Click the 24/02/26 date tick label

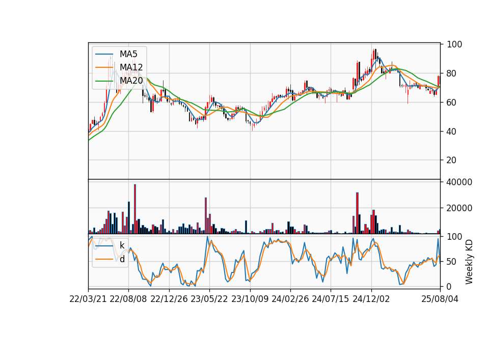coord(290,299)
